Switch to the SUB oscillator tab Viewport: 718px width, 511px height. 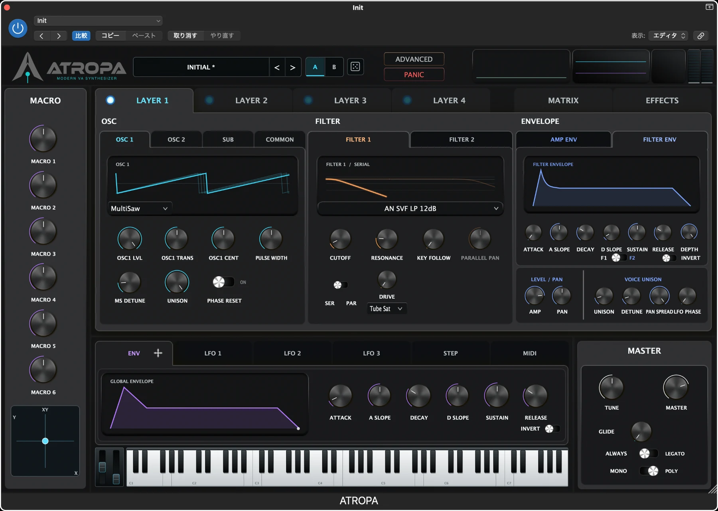tap(228, 139)
